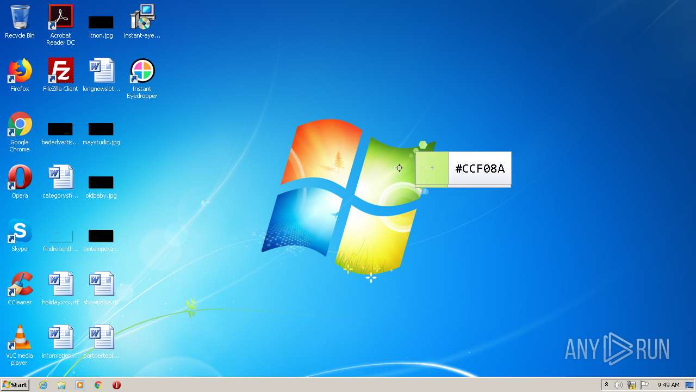Select the maystudio.jpg file
The height and width of the screenshot is (392, 696).
[101, 134]
